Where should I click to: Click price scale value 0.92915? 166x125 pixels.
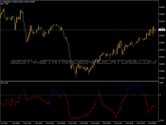point(162,36)
